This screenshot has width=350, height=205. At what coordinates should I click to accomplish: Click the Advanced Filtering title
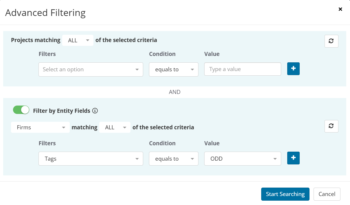45,13
